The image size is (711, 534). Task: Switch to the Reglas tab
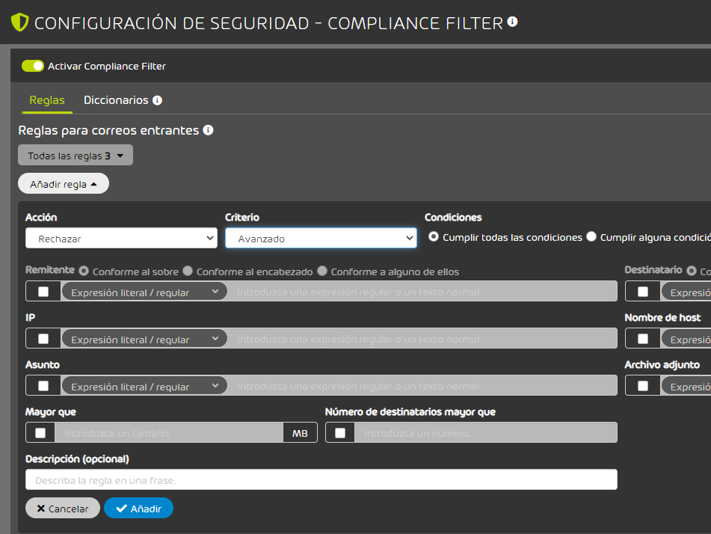[x=47, y=100]
